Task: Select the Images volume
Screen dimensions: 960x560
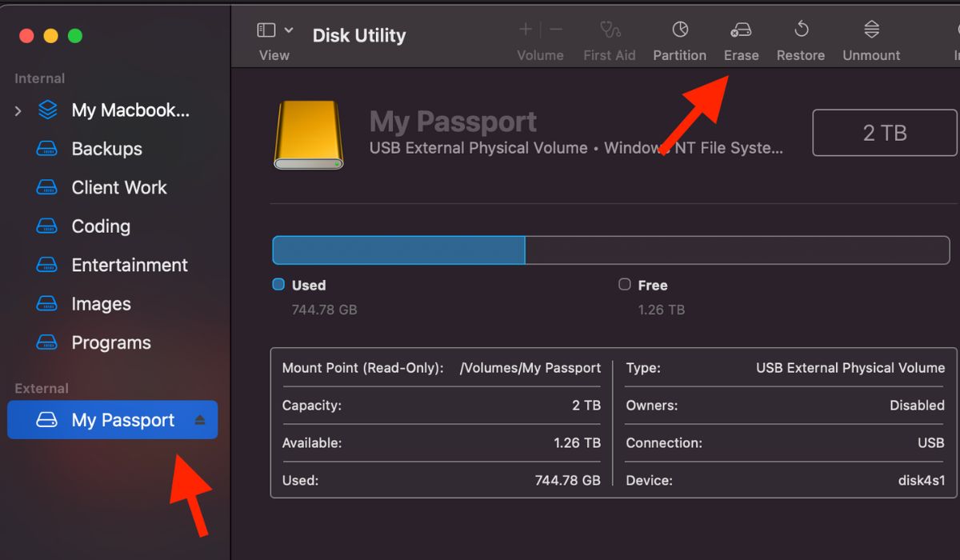Action: pos(102,304)
